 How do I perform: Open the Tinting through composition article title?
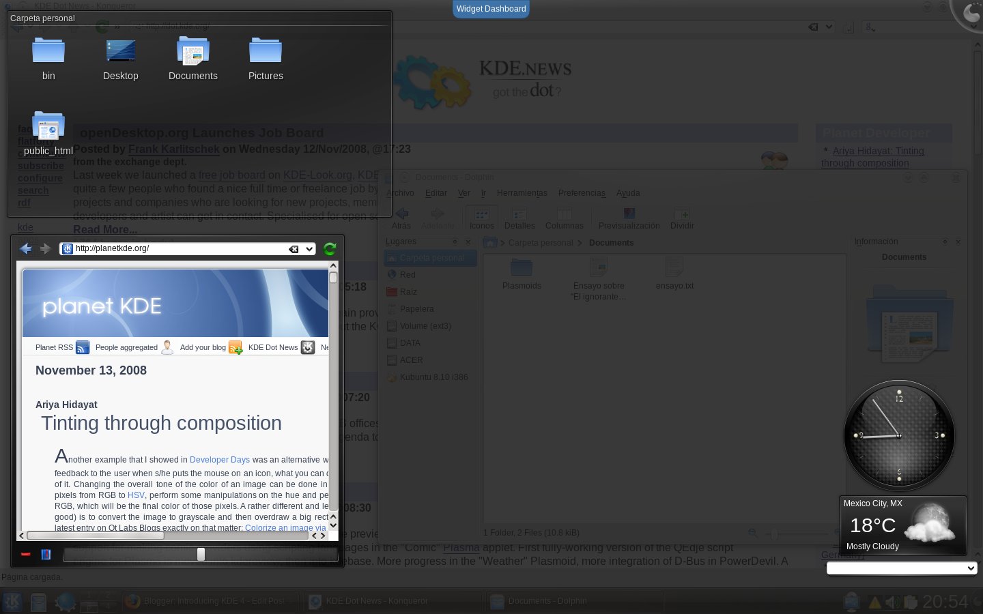[161, 423]
